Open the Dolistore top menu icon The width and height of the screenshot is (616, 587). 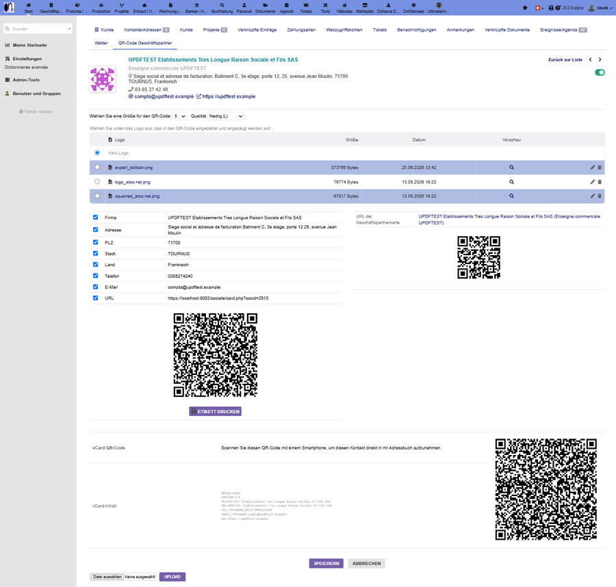click(x=388, y=5)
